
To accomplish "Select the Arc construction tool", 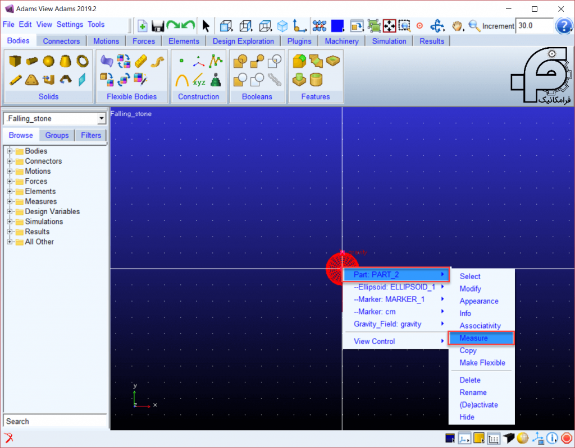I will click(181, 80).
